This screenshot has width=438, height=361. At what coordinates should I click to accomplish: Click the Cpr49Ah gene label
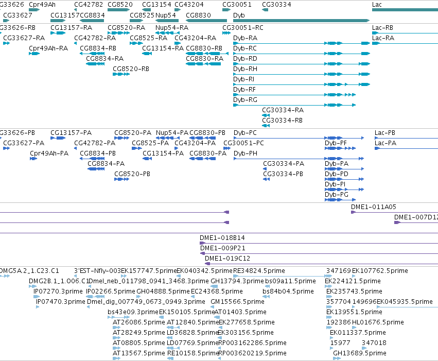(42, 5)
